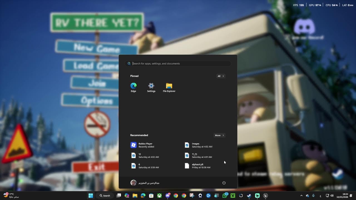Launch Microsoft Edge from the taskbar
Viewport: 356px width, 200px height.
[143, 196]
